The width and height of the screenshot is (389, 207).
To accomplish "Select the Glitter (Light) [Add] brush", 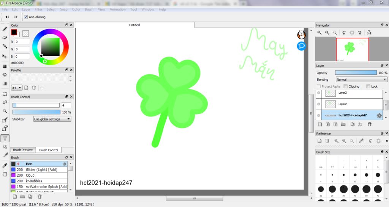I will [x=39, y=169].
